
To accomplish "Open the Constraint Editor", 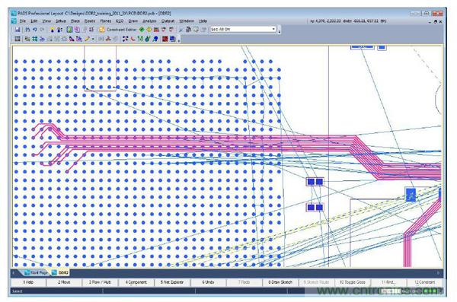I will coord(118,30).
